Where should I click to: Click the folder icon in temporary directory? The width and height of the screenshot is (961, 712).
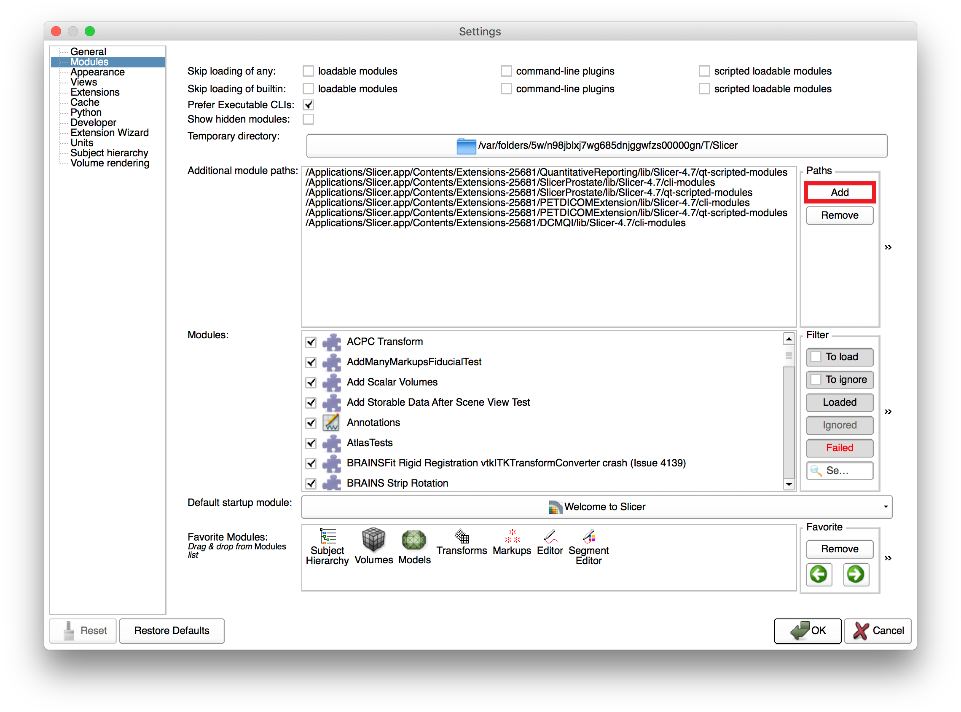click(x=466, y=146)
